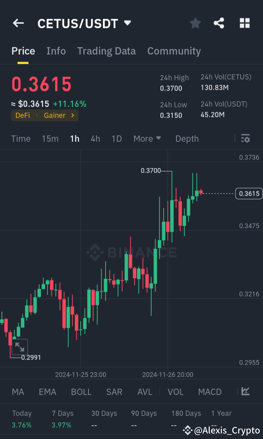Switch to the Trading Data tab

tap(106, 51)
